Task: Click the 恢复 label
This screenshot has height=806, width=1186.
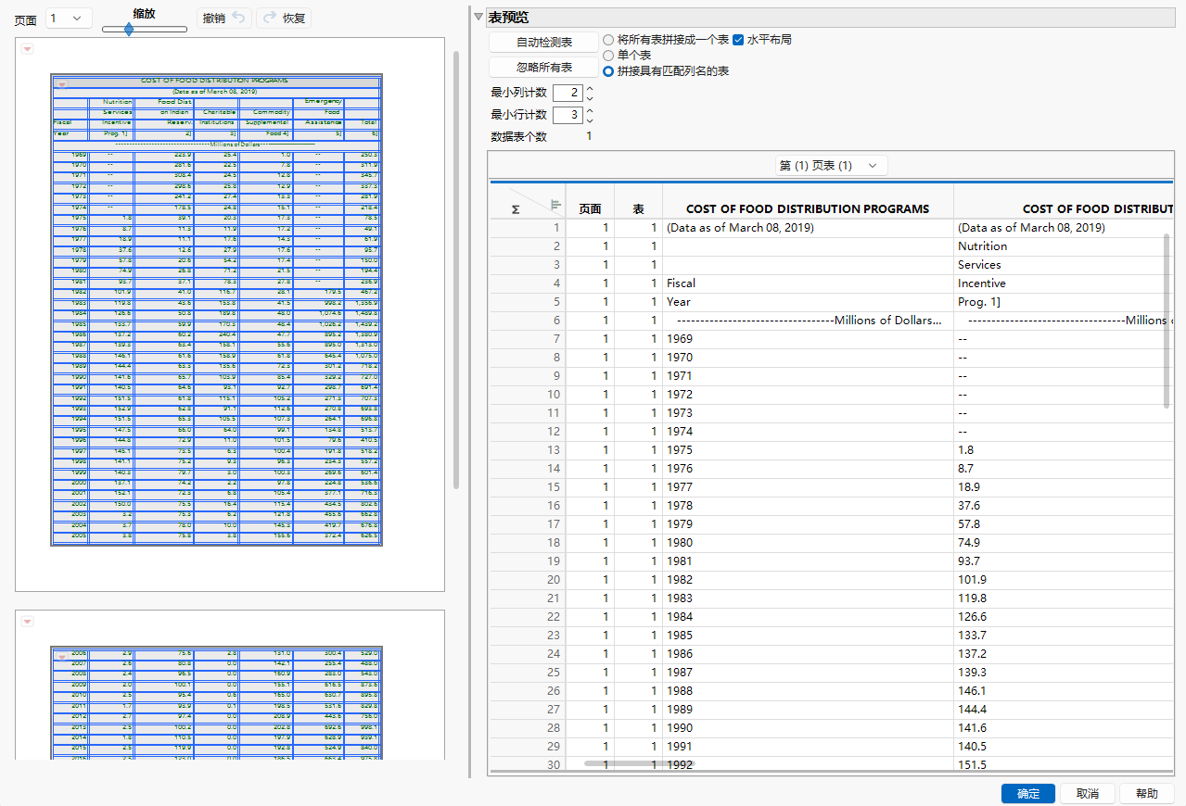Action: pyautogui.click(x=294, y=18)
